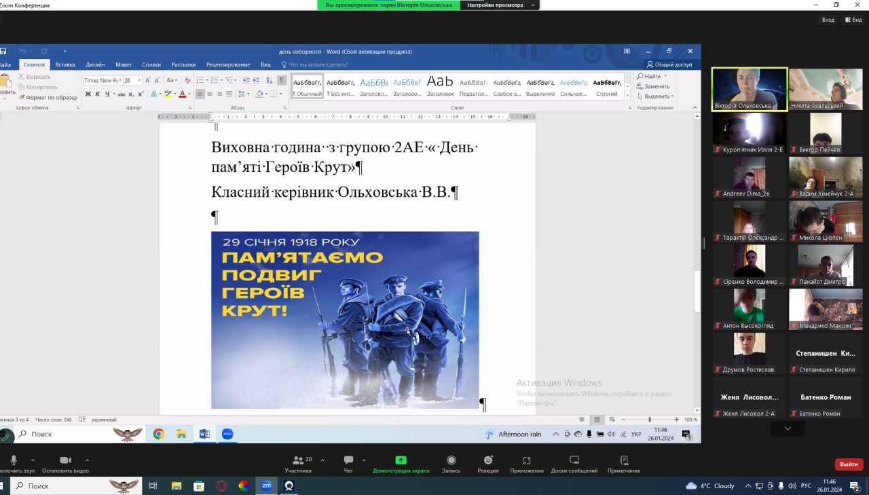The image size is (869, 495).
Task: Toggle bold formatting in the Word ribbon
Action: [x=88, y=94]
